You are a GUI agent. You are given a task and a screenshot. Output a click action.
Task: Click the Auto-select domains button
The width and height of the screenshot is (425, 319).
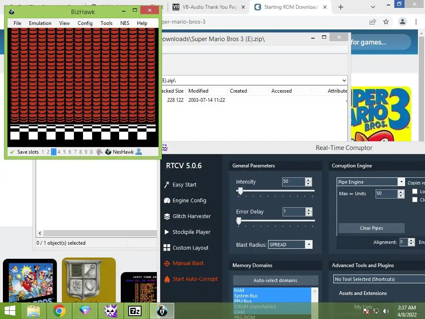point(276,280)
